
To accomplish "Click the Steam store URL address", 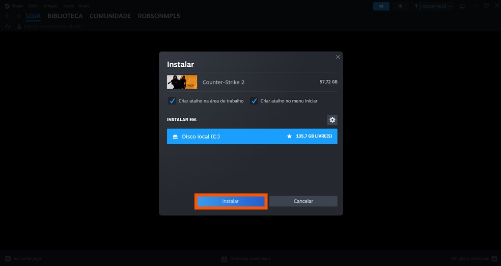I will 53,26.
